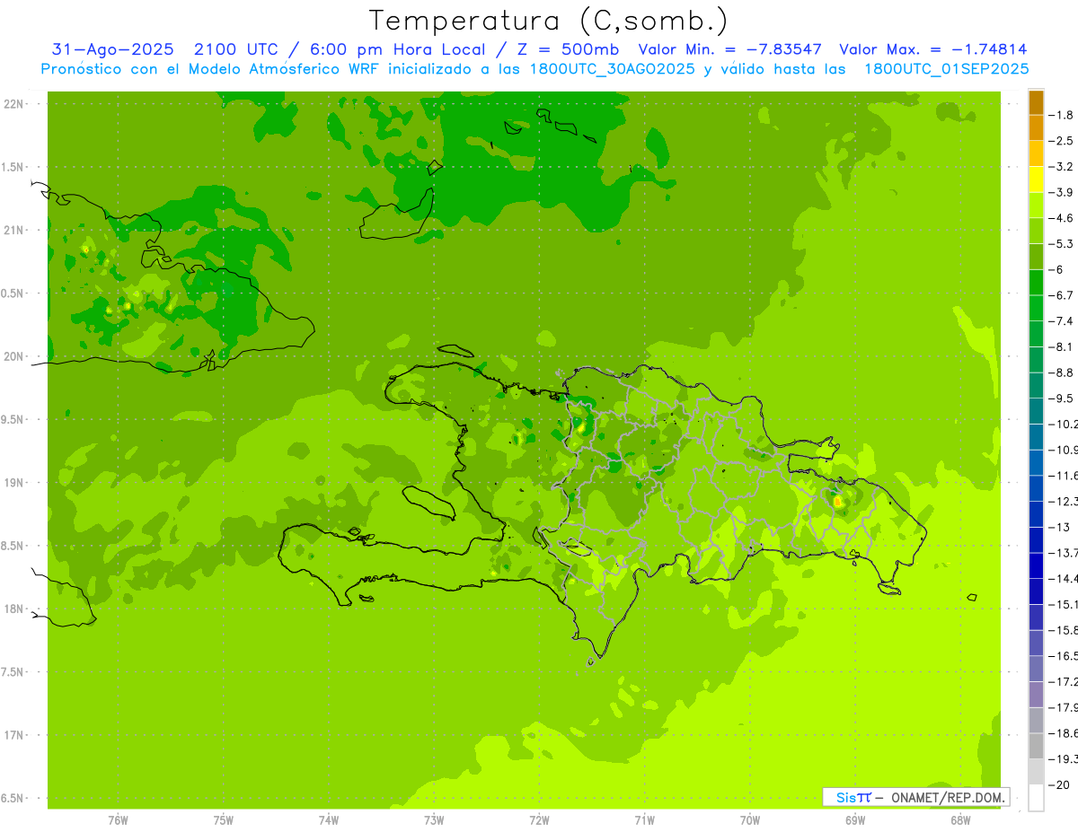Pick the yellow swatch between -3.2 and -3.9

[x=1036, y=179]
